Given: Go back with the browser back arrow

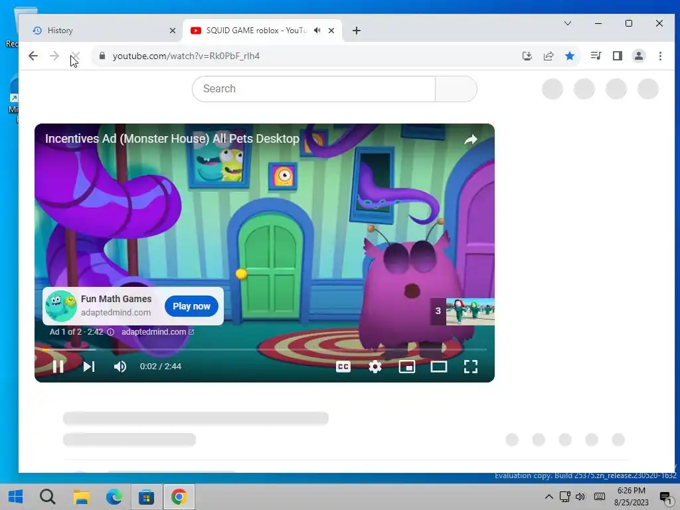Looking at the screenshot, I should (33, 56).
